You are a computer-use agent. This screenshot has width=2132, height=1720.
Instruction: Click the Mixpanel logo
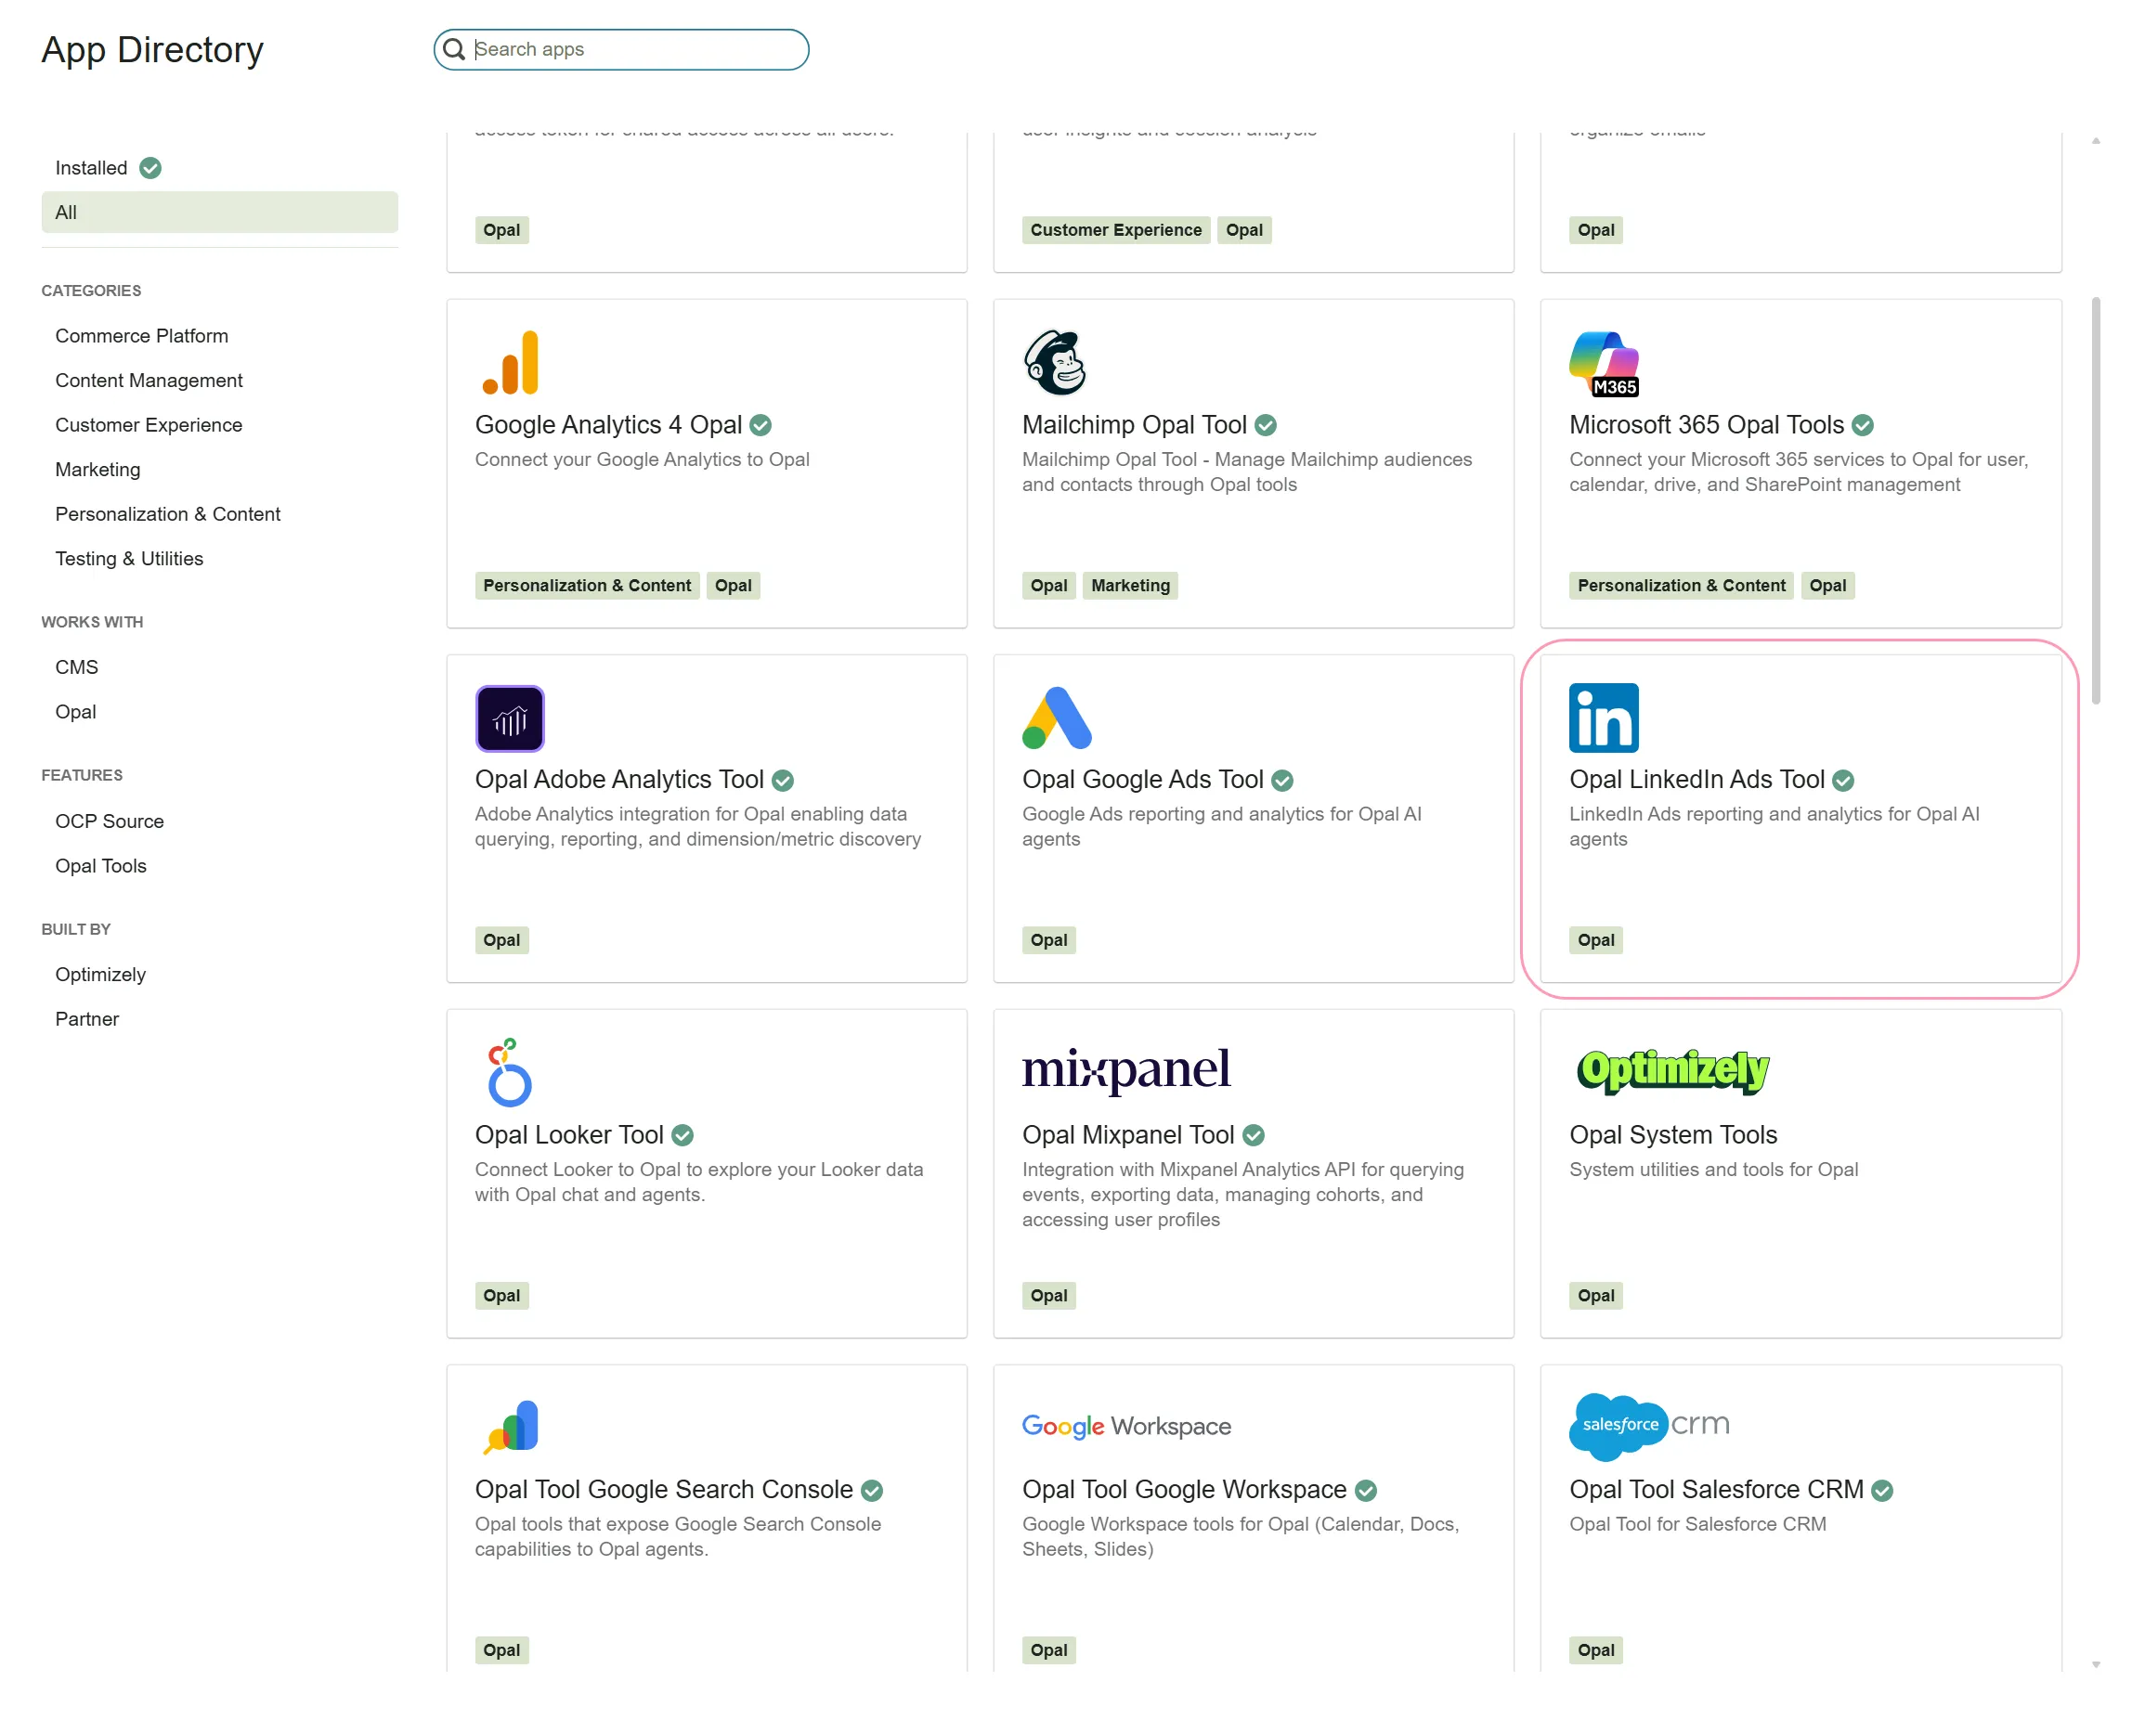(x=1126, y=1071)
